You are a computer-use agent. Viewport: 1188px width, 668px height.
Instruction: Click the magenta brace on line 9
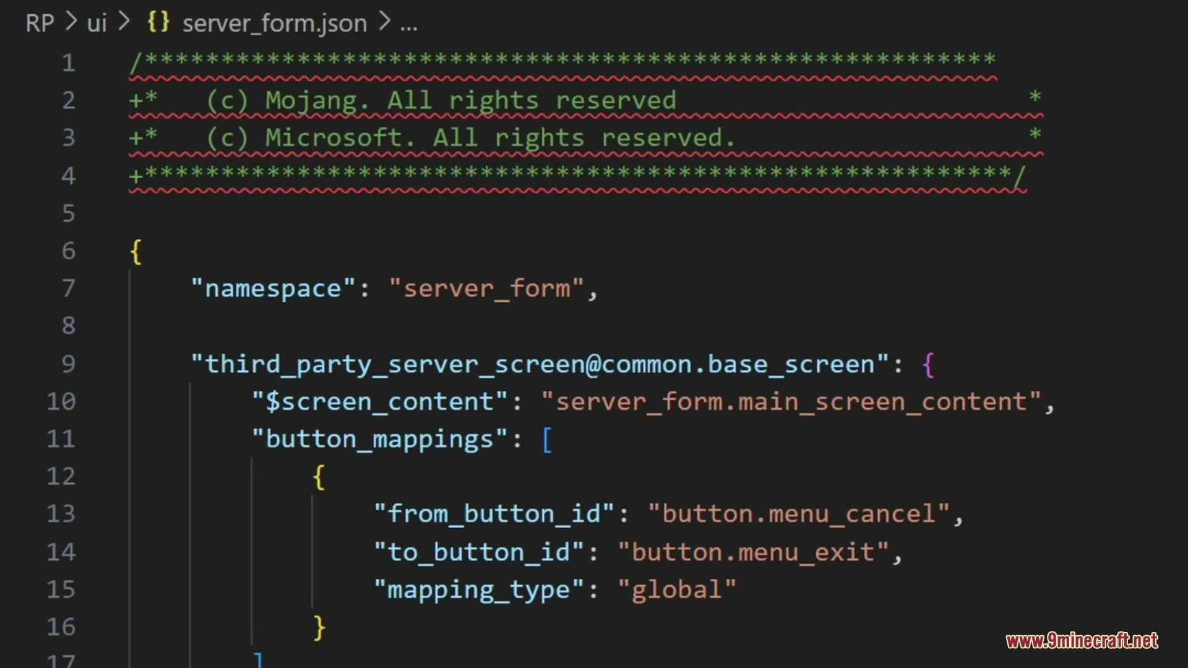pos(928,365)
